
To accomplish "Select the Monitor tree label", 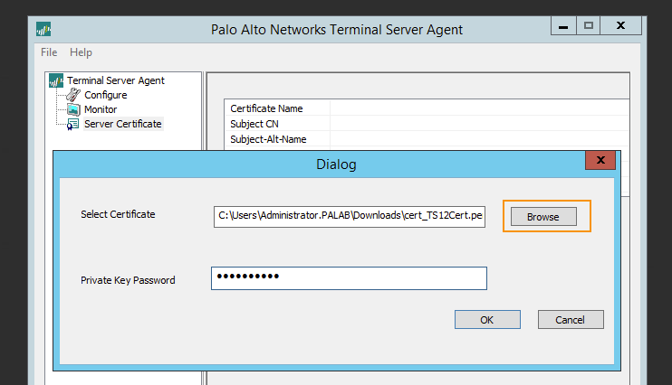I will tap(101, 109).
